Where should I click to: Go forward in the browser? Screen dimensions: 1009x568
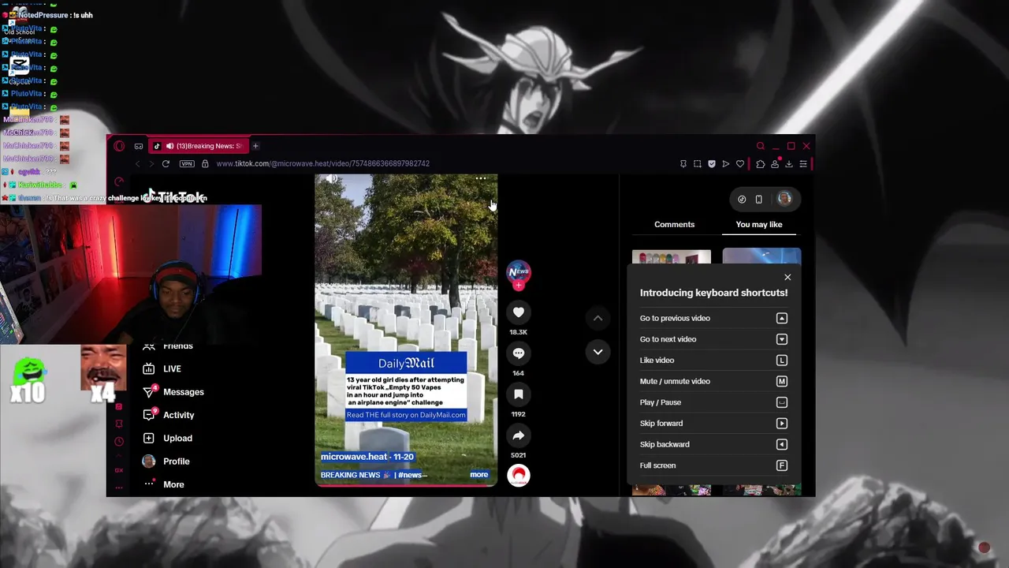[x=150, y=163]
